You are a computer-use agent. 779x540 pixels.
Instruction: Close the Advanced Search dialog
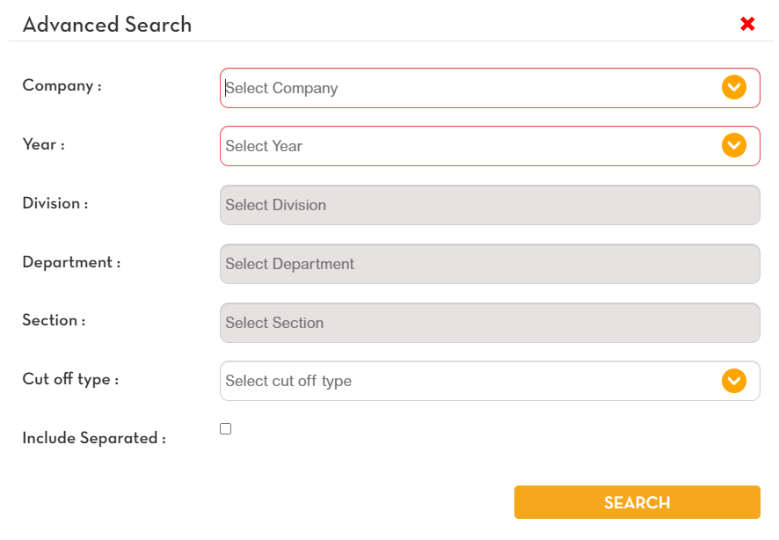pyautogui.click(x=747, y=24)
